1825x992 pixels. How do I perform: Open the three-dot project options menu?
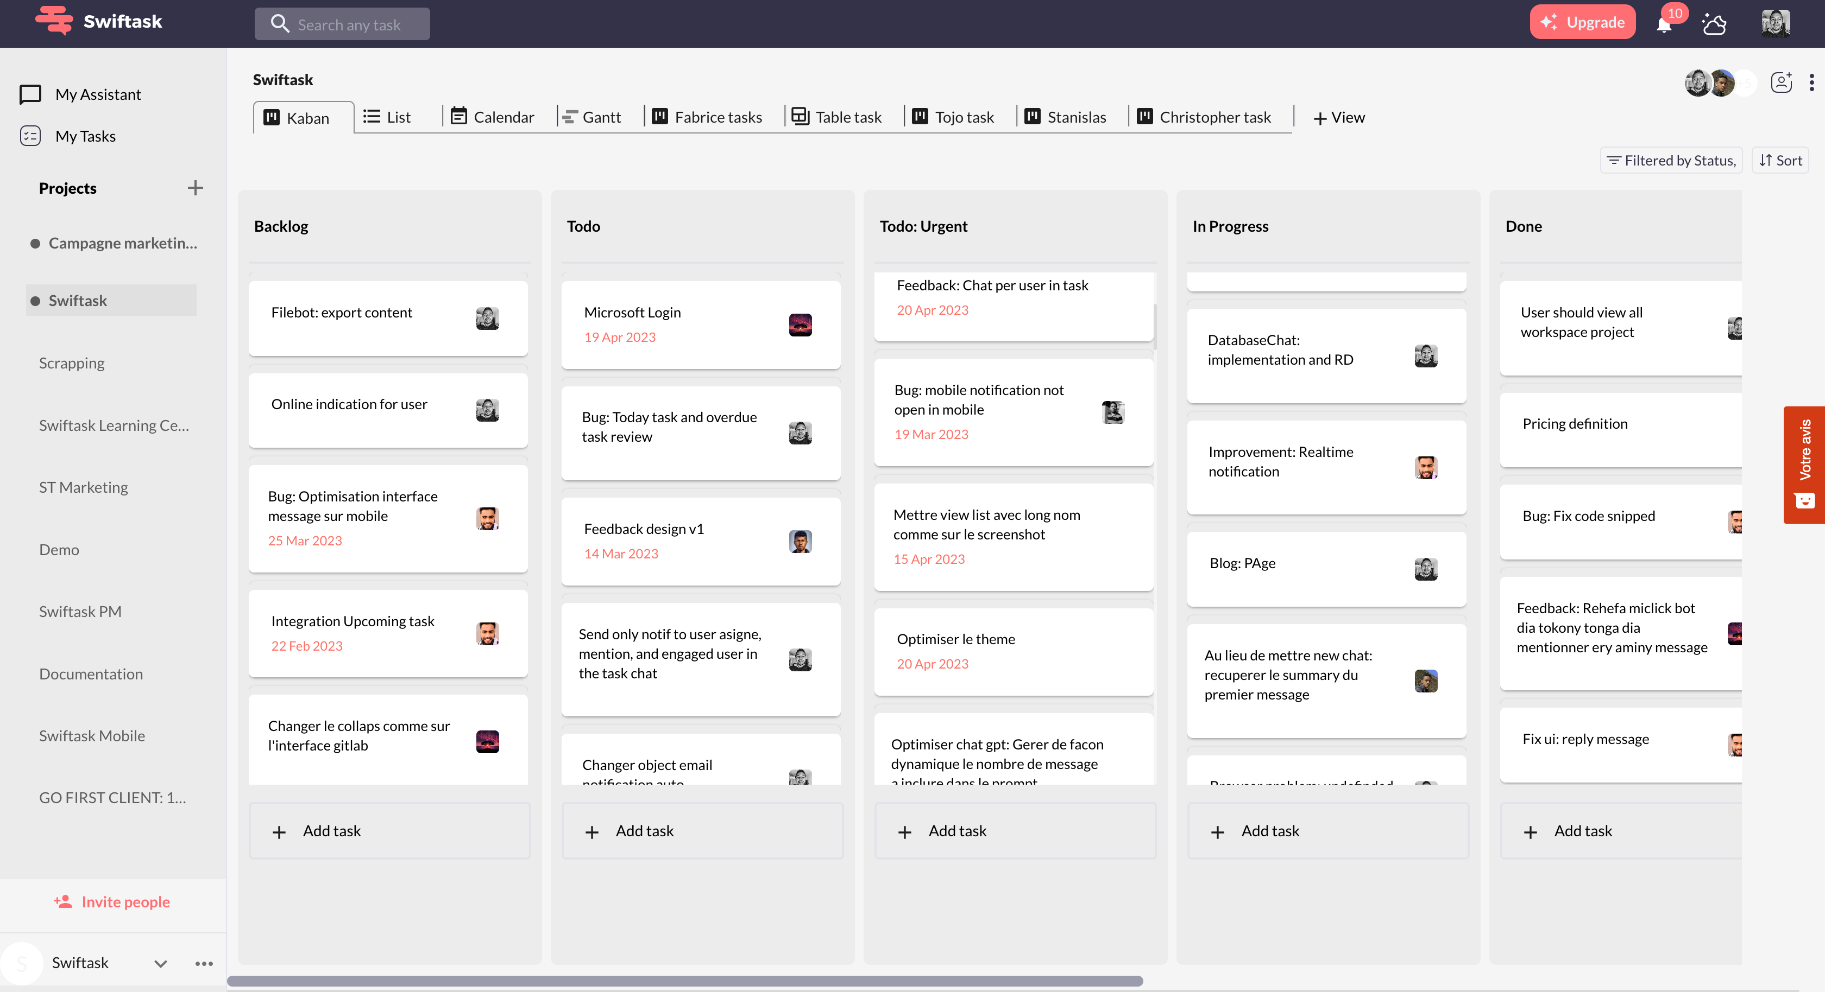coord(1811,83)
